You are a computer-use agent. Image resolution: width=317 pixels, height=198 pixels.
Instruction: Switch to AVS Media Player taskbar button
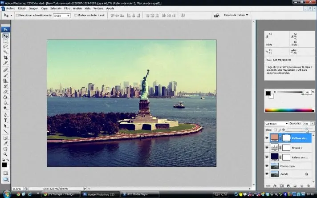[137, 194]
